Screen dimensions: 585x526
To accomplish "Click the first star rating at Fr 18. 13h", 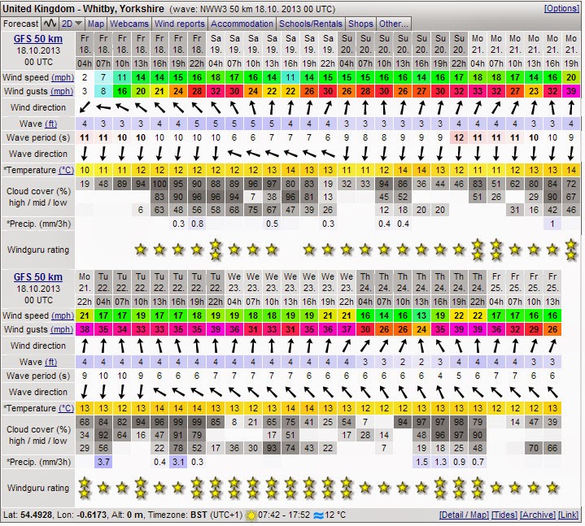I will [141, 250].
